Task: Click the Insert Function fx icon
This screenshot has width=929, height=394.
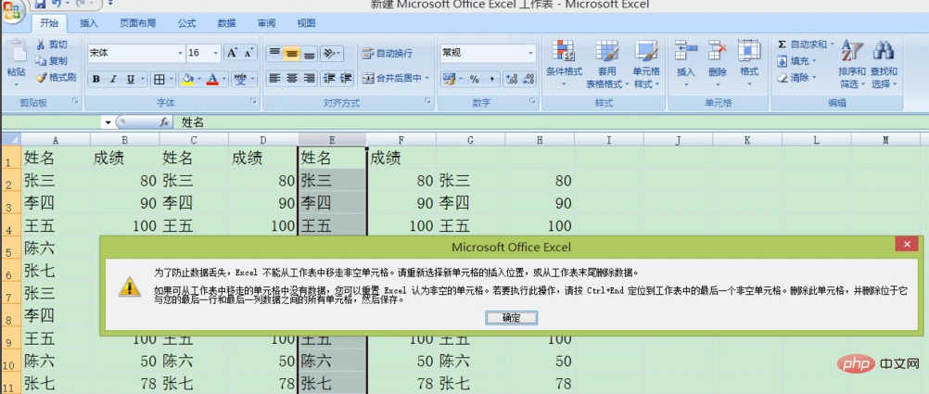Action: [164, 121]
